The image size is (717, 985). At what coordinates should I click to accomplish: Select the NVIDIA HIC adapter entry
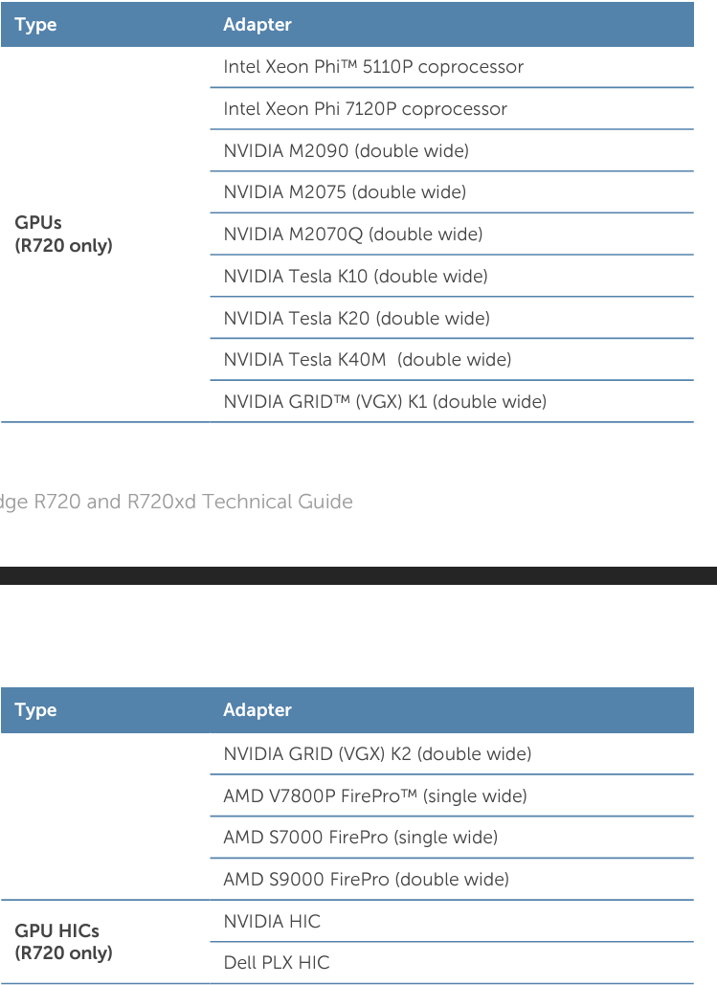pos(272,922)
